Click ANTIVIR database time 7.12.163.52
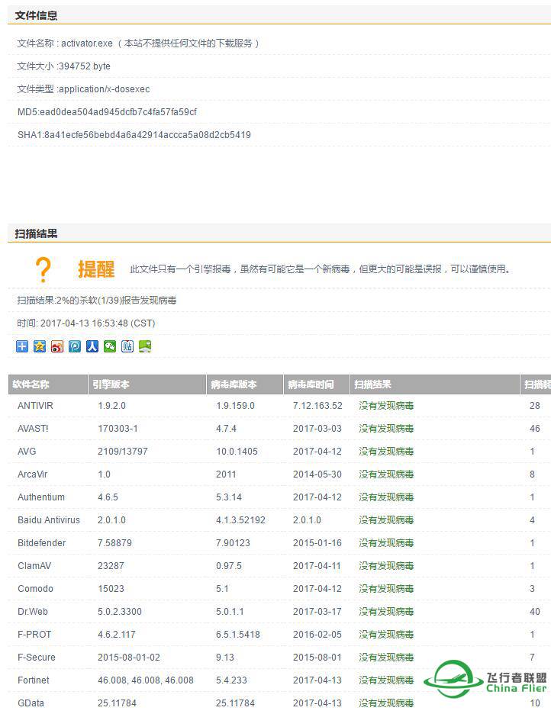551x714 pixels. coord(317,406)
